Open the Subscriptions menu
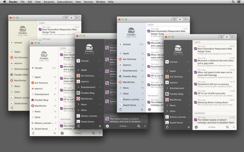Image resolution: width=244 pixels, height=152 pixels. click(x=65, y=2)
